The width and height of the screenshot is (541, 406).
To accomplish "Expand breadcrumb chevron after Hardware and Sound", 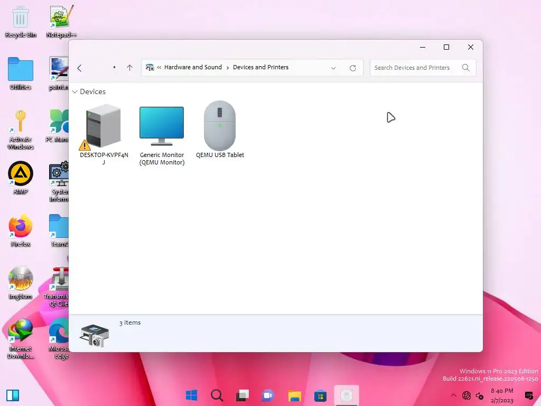I will coord(228,68).
